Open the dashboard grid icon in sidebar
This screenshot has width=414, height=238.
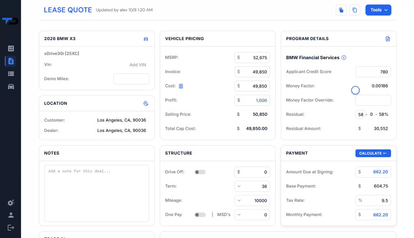tap(11, 49)
